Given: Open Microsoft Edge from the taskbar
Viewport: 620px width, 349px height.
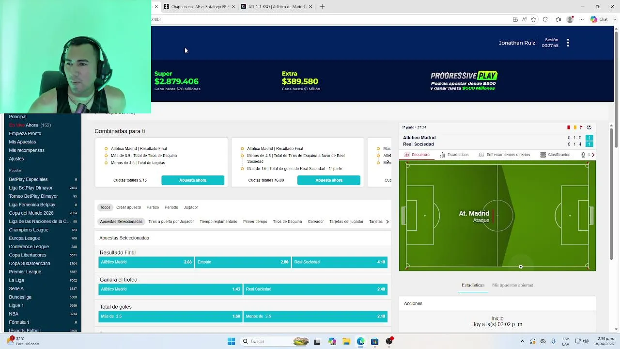Looking at the screenshot, I should [x=361, y=341].
